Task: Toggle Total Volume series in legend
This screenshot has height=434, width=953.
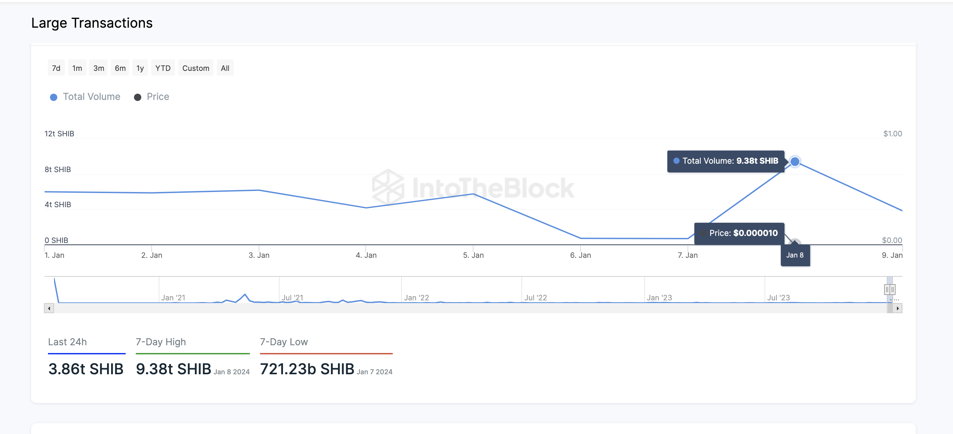Action: [92, 97]
